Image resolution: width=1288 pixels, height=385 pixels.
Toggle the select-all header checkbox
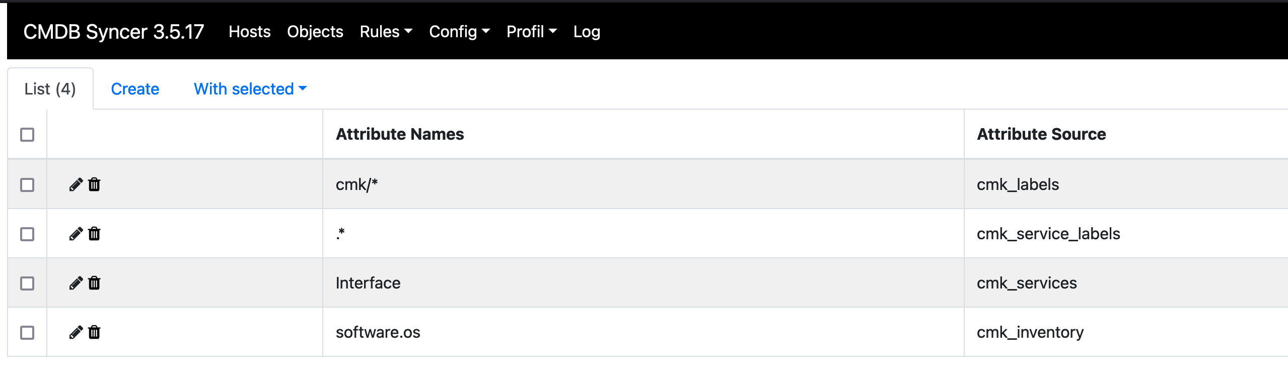(27, 135)
